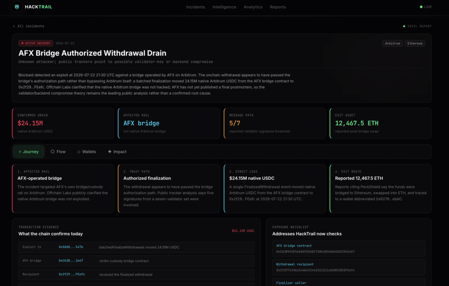Open the Intelligence nav item
449x286 pixels.
tap(224, 7)
